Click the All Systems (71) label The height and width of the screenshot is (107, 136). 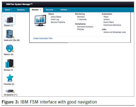10,95
